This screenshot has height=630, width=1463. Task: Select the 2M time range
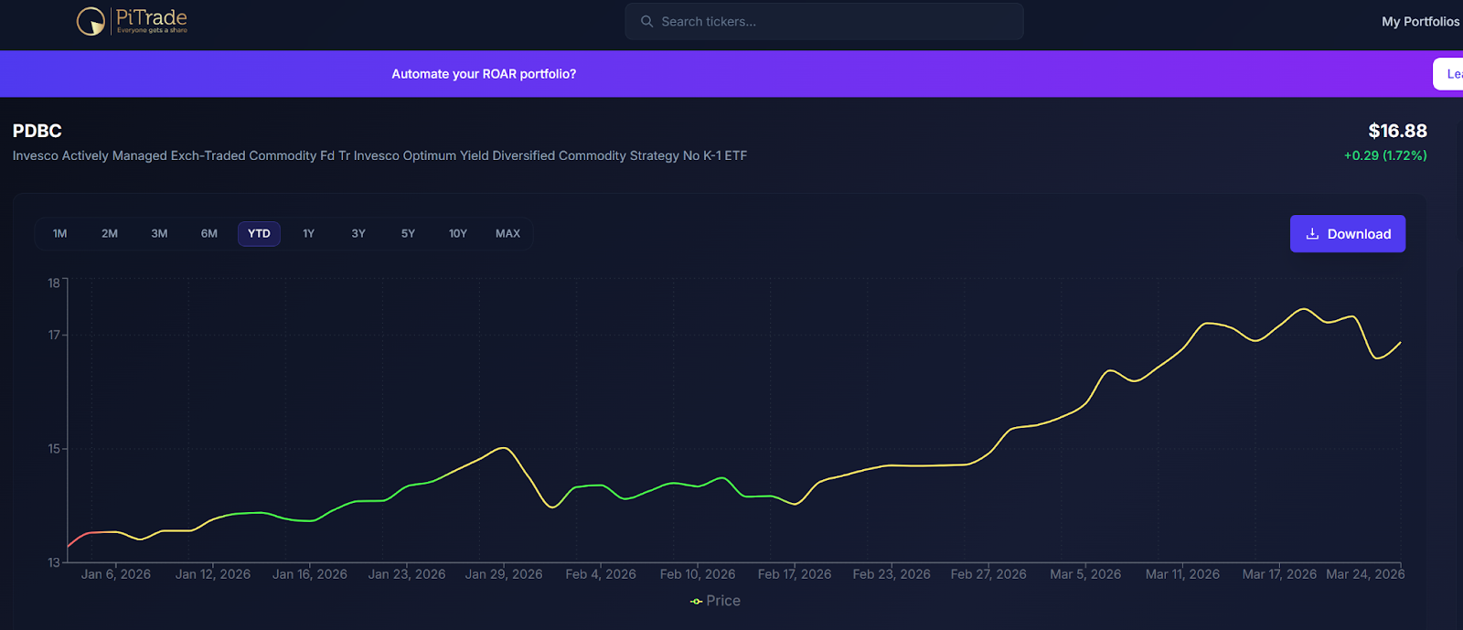pos(110,234)
